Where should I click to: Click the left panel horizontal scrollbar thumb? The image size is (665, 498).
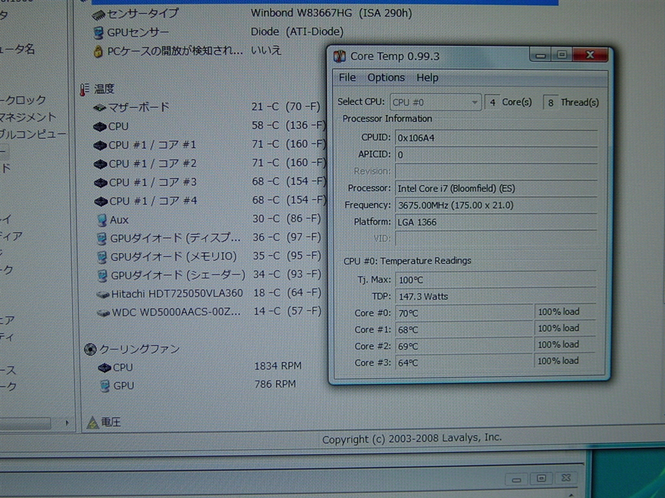25,423
